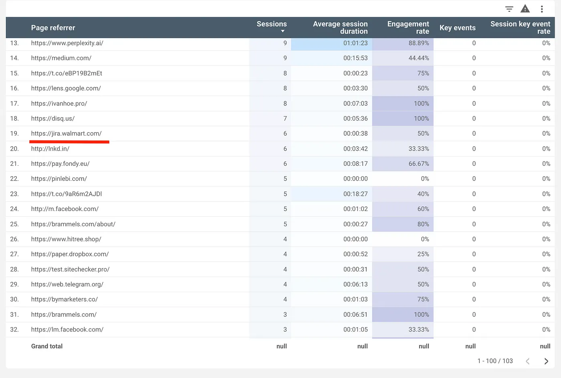561x378 pixels.
Task: Sort by Key events column header
Action: (458, 28)
